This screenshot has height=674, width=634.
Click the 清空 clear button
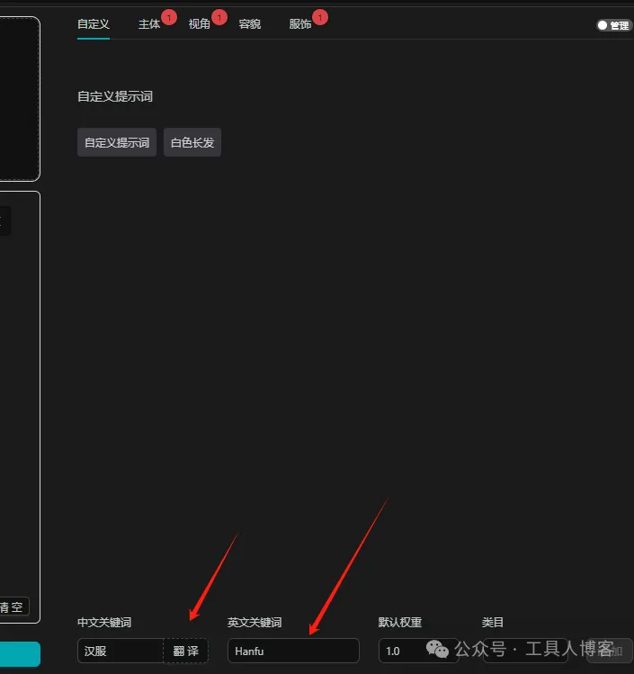pyautogui.click(x=13, y=607)
